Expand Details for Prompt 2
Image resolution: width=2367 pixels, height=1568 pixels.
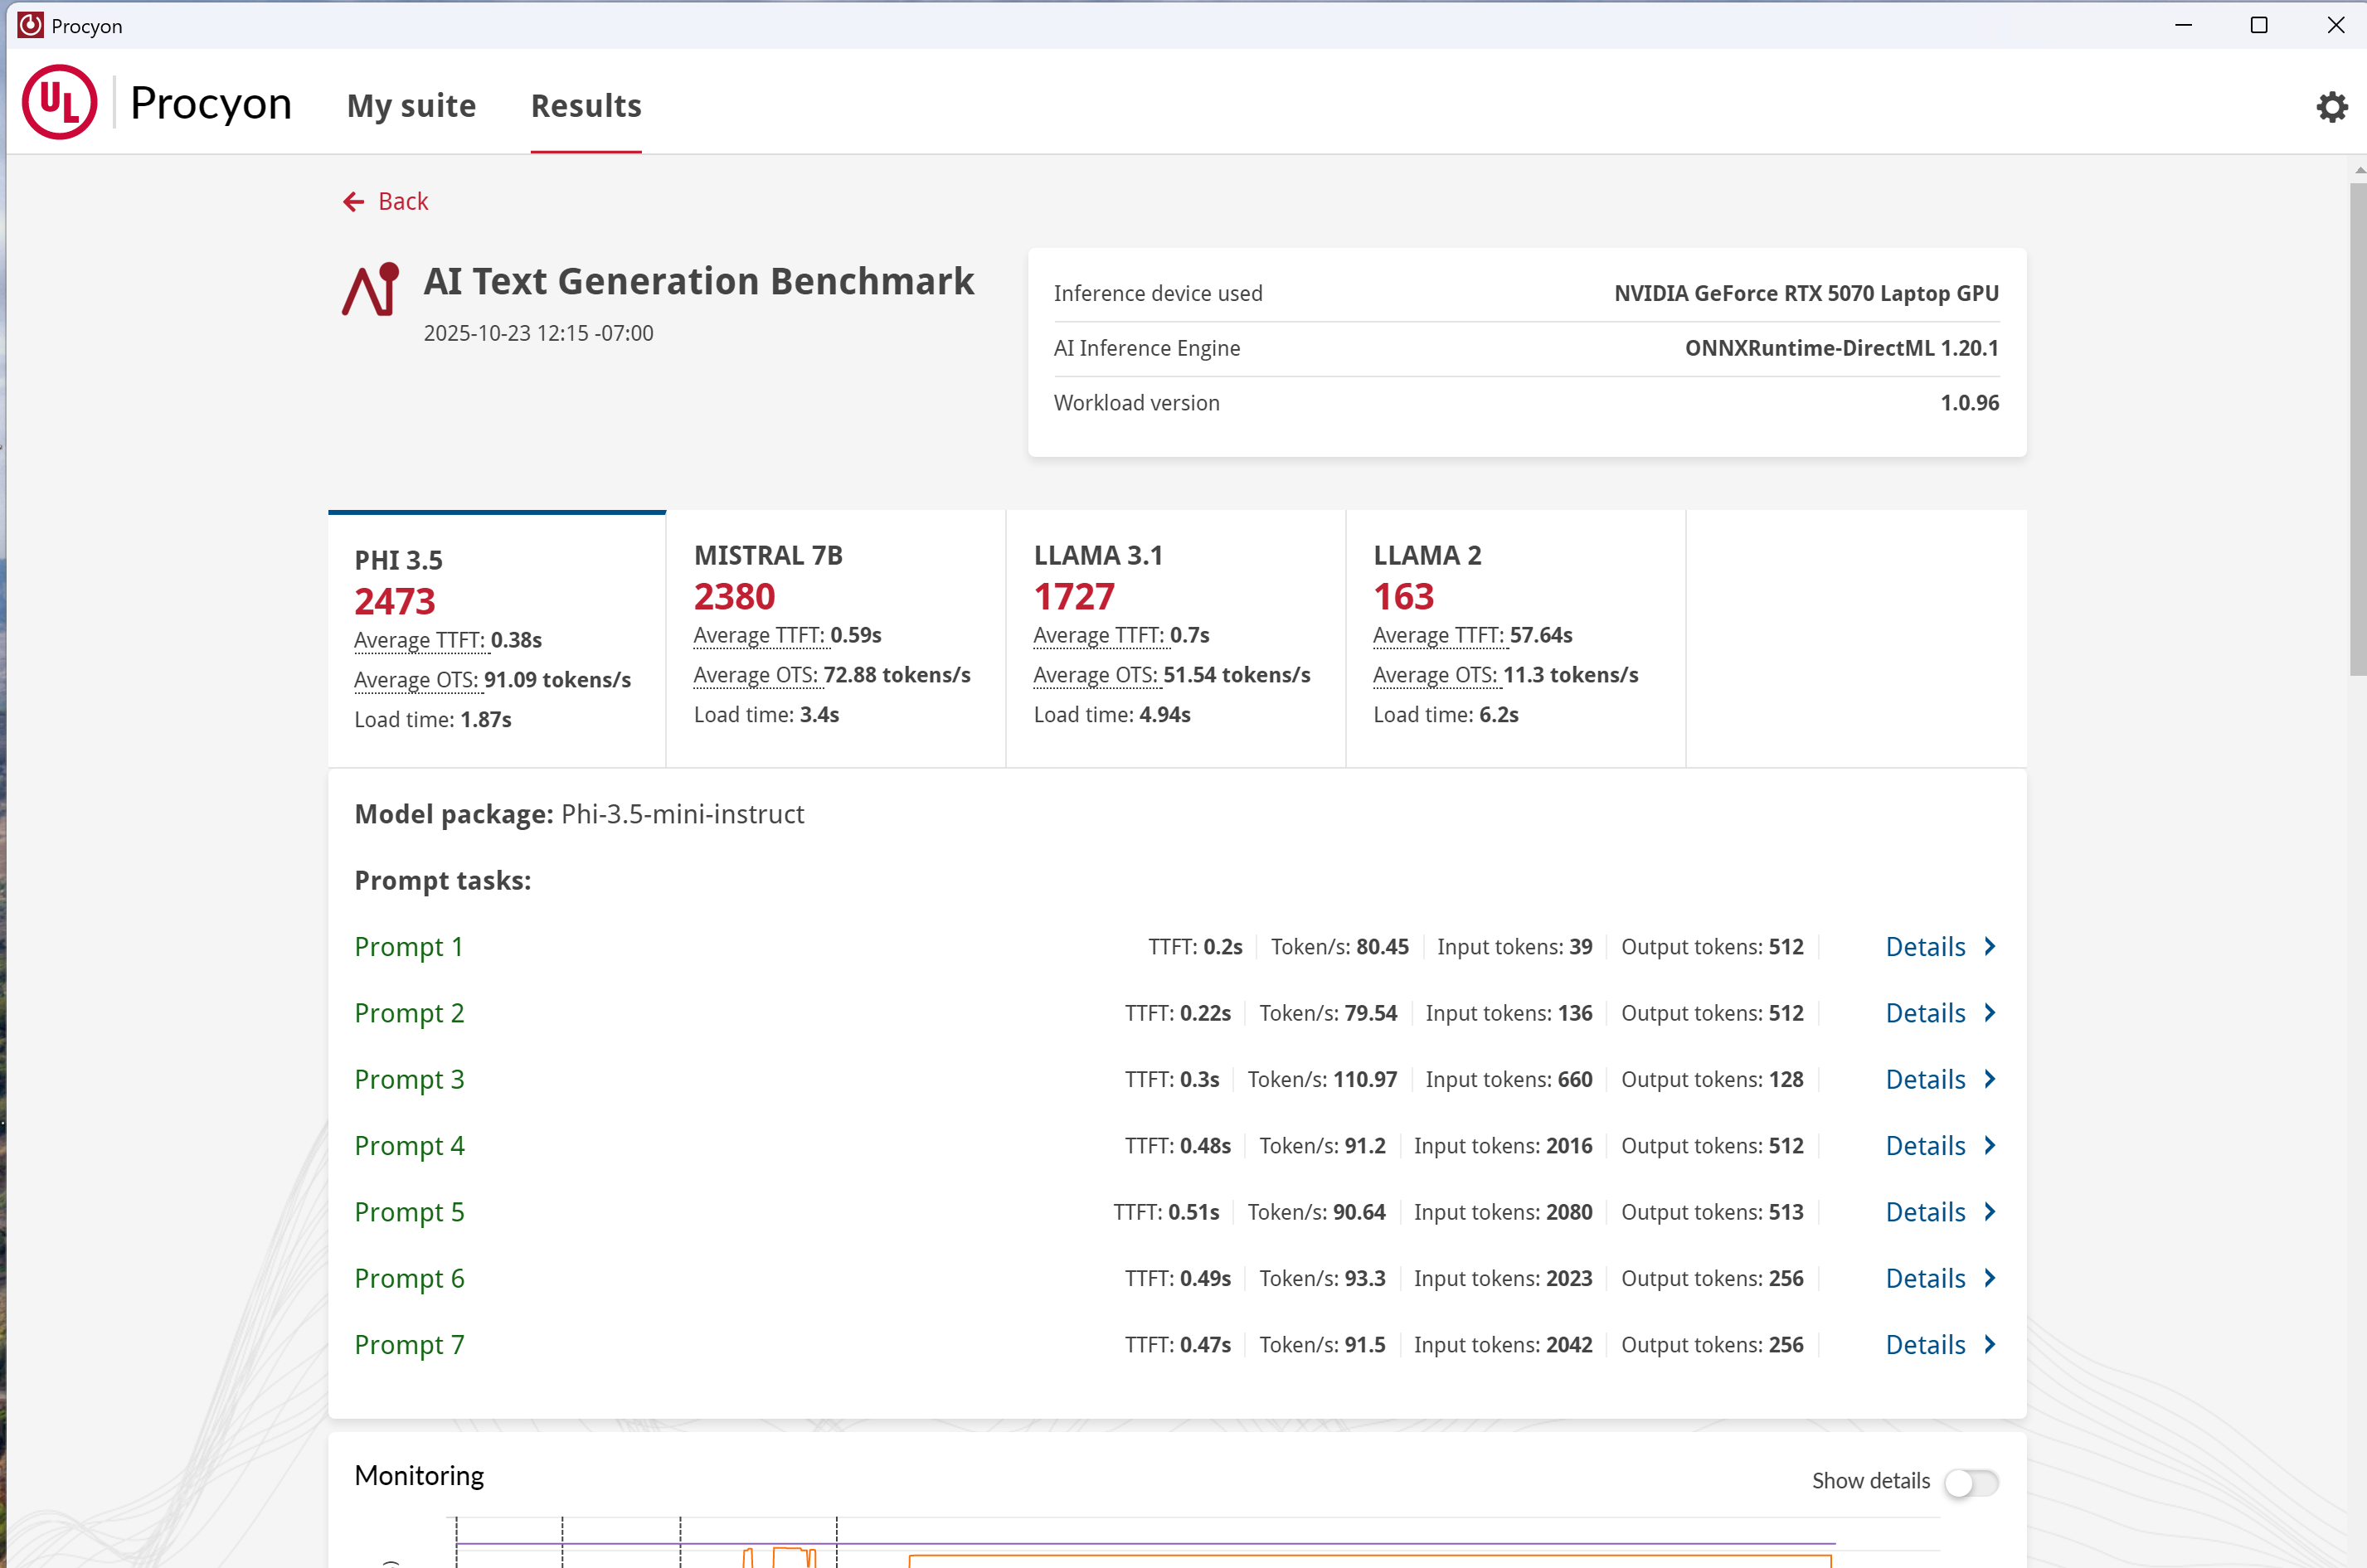tap(1925, 1013)
